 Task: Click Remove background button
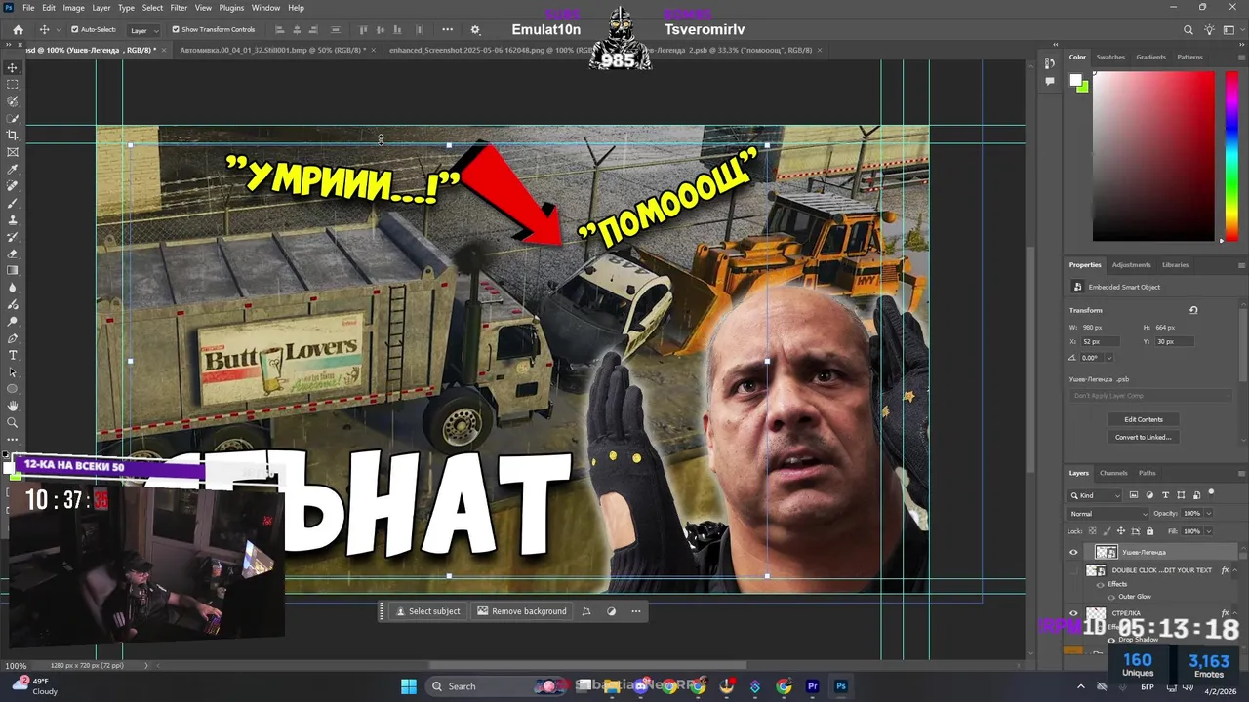(521, 611)
